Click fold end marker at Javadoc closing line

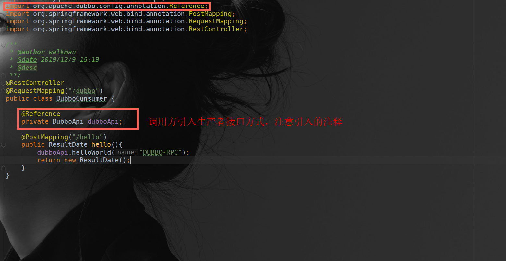click(3, 75)
